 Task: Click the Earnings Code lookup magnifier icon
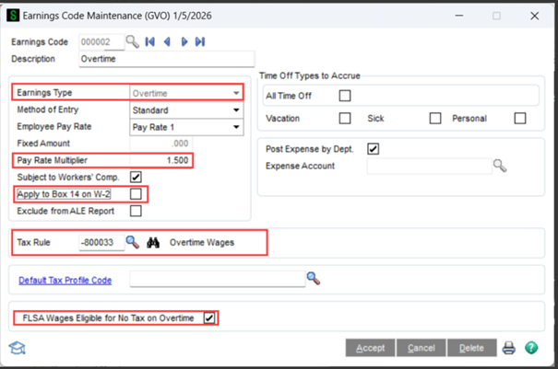click(x=133, y=41)
